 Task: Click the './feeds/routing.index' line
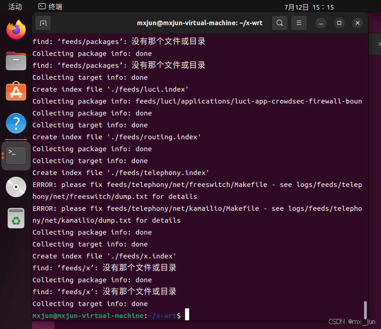click(x=117, y=137)
